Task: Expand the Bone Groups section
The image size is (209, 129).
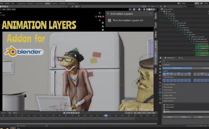Action: 168,87
